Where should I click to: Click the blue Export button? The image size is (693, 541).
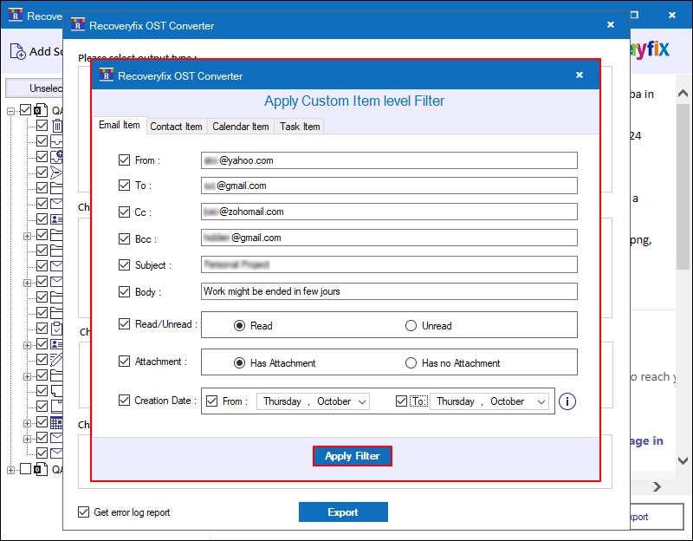(343, 512)
